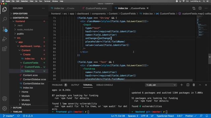Split the editor right

click(200, 8)
